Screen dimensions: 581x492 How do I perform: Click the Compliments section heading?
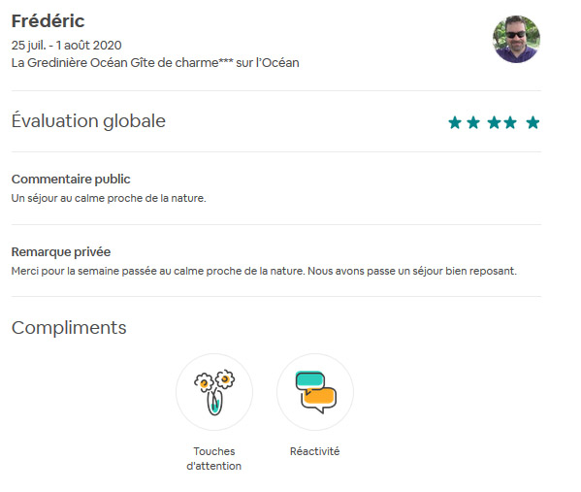pos(69,328)
